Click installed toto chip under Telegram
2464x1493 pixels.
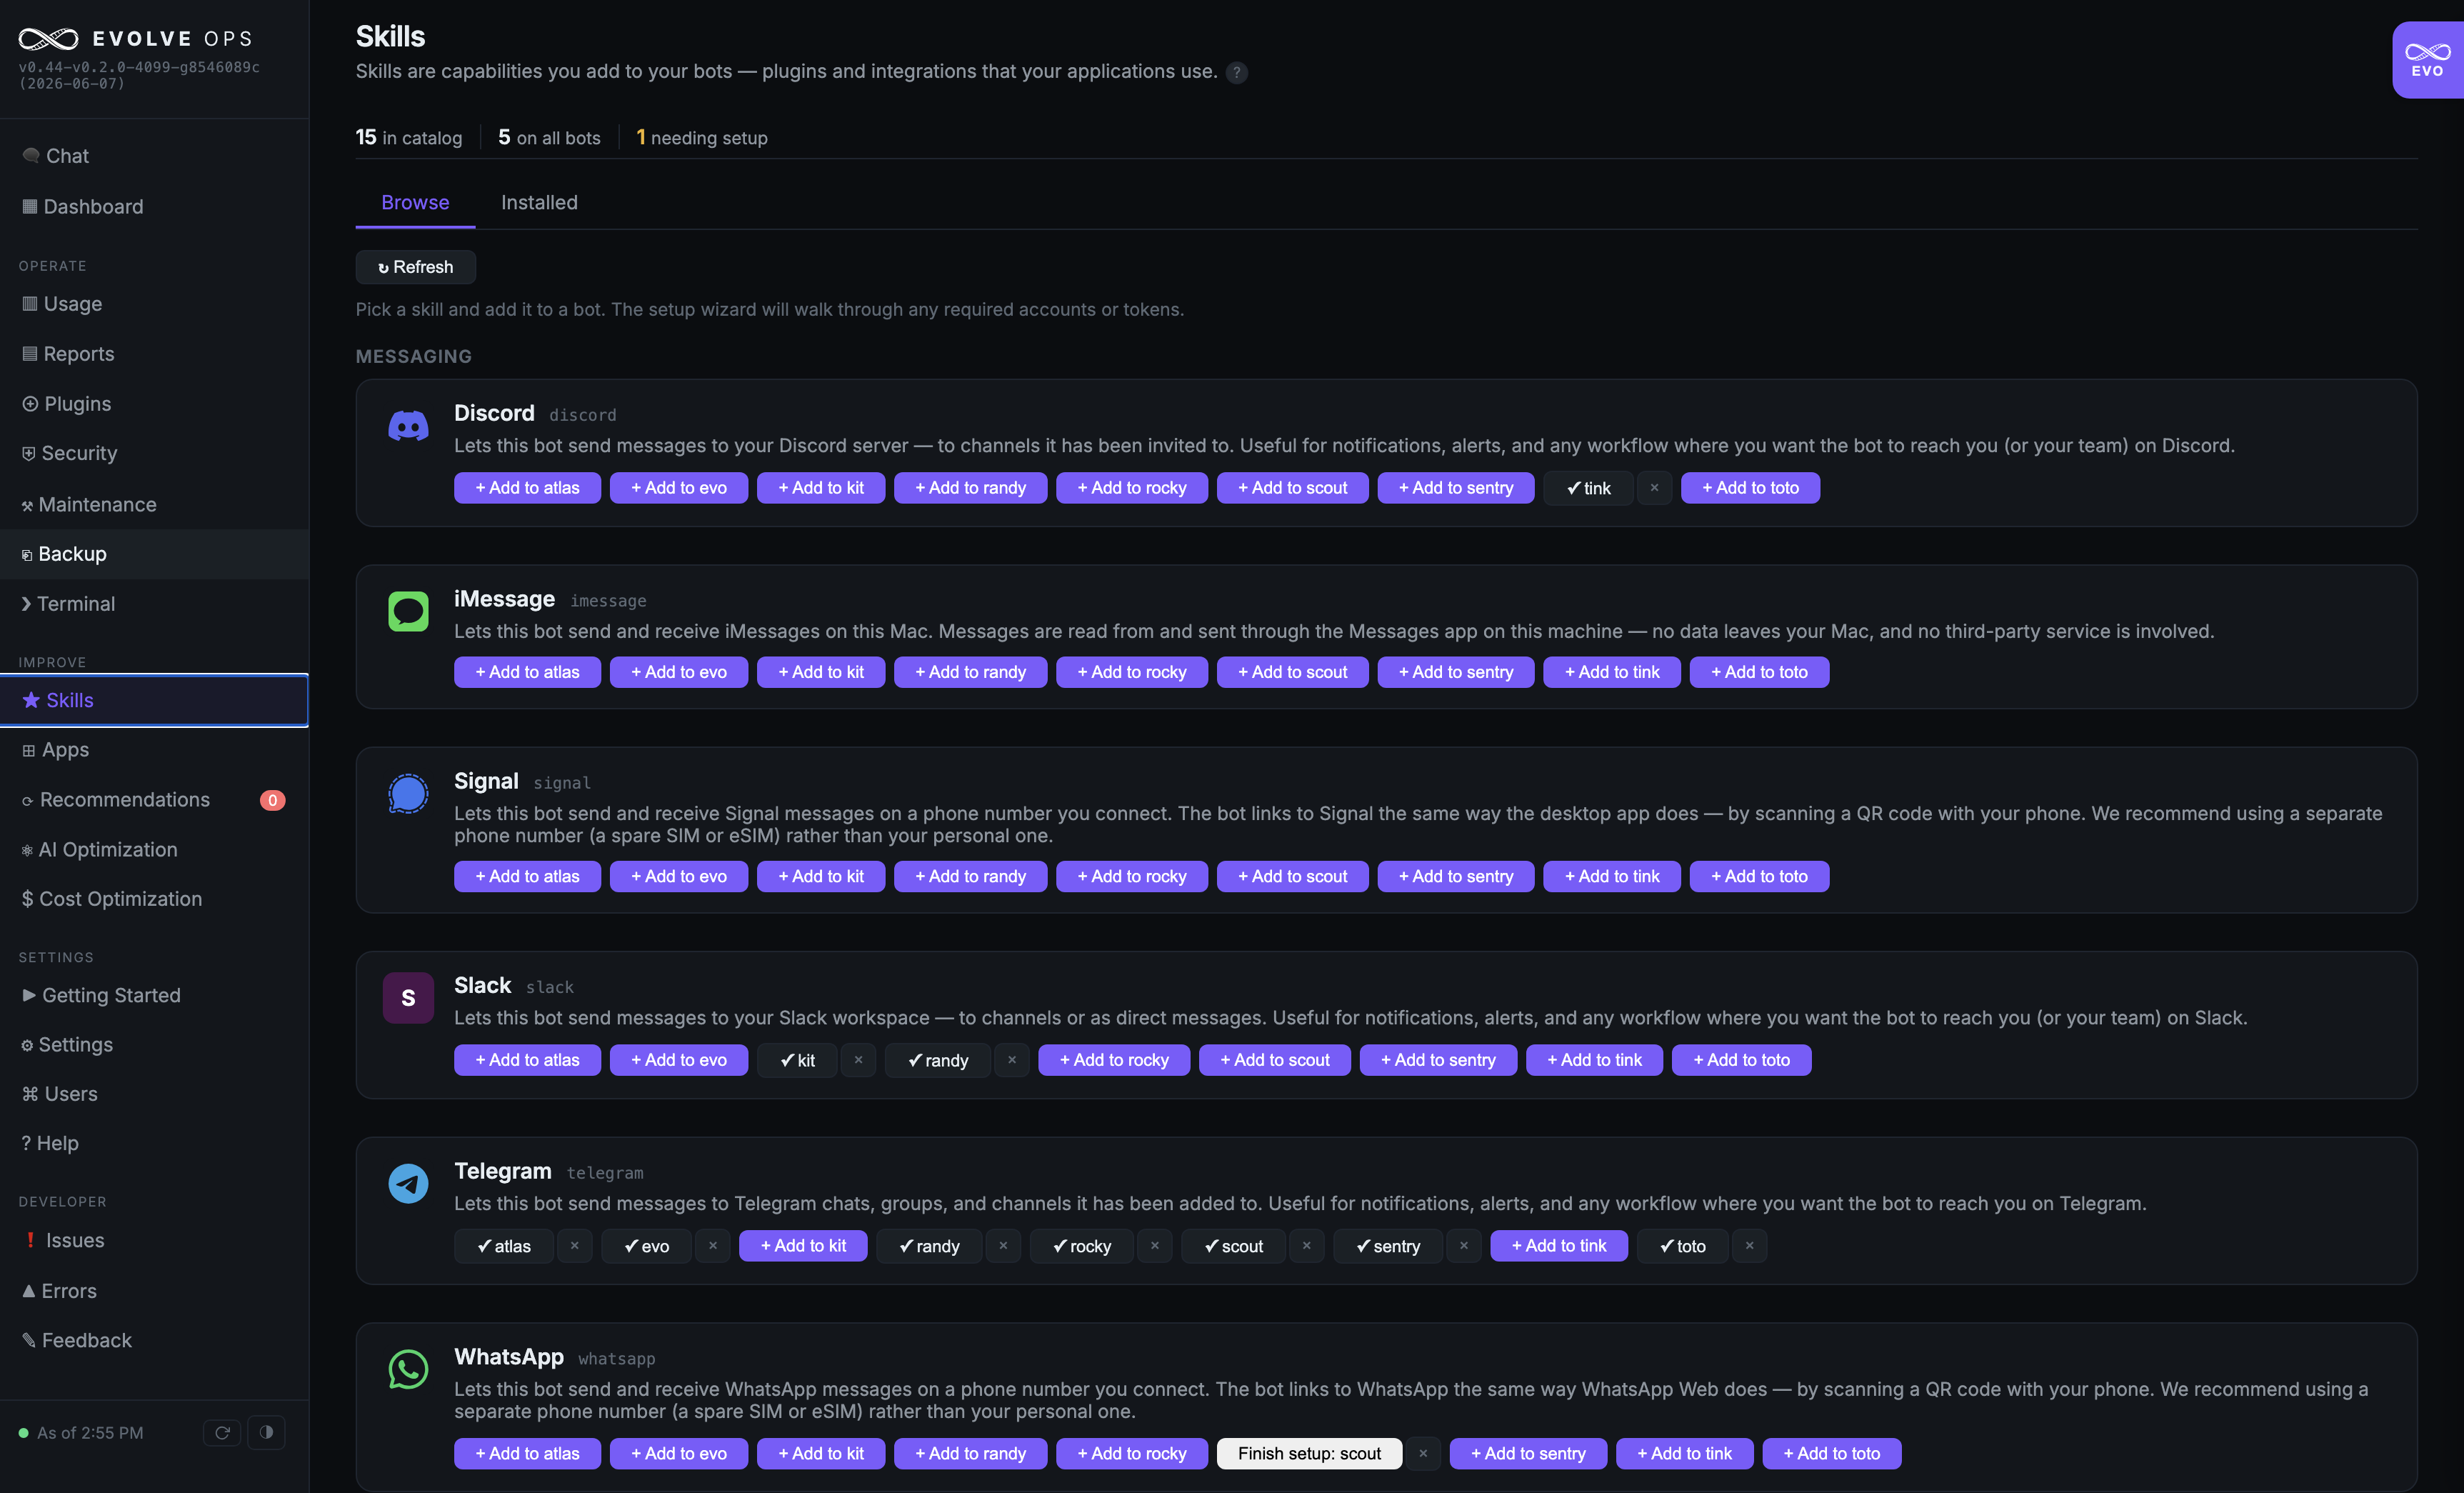1682,1246
